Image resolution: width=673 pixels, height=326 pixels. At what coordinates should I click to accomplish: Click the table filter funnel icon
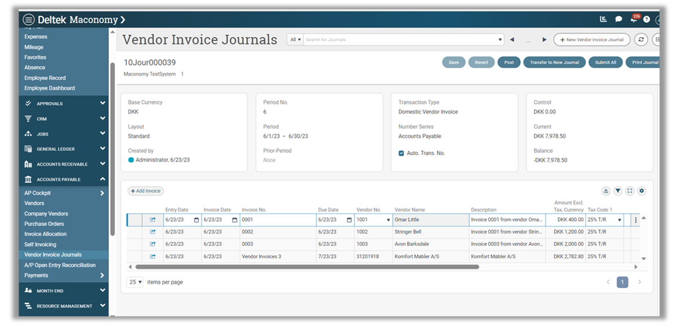(x=618, y=191)
